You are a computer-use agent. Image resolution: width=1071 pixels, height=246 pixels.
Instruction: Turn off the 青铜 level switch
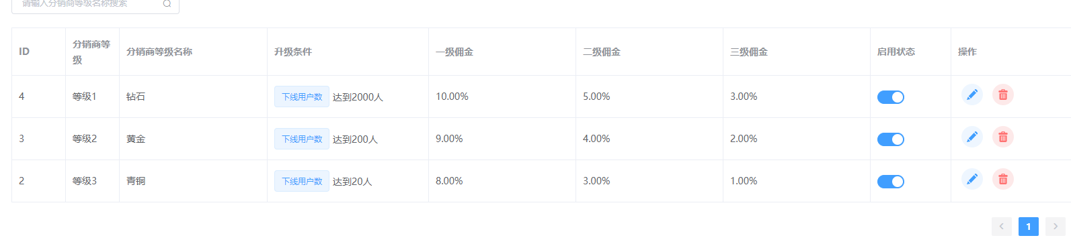point(891,182)
